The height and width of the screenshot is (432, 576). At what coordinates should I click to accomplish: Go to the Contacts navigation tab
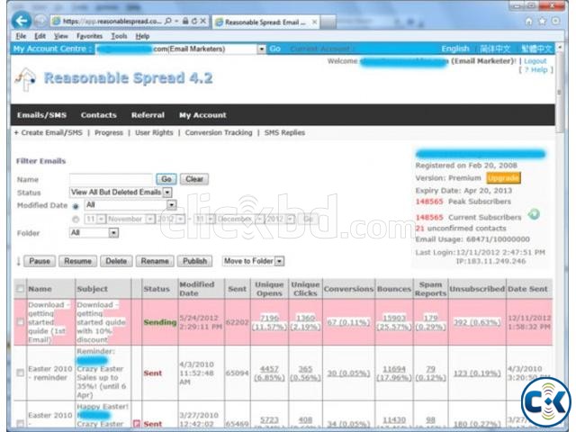point(98,115)
